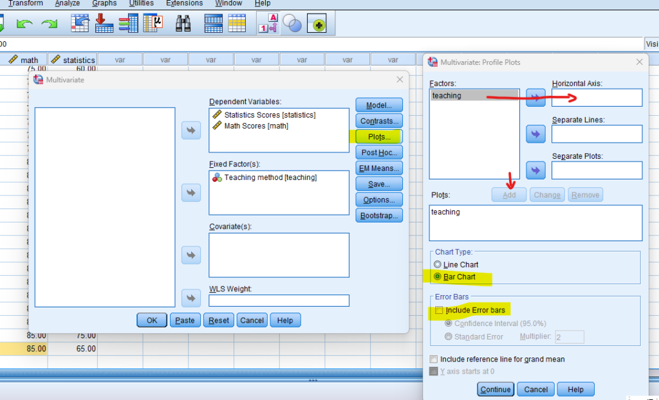659x400 pixels.
Task: Click the Horizontal Axis input box
Action: [597, 98]
